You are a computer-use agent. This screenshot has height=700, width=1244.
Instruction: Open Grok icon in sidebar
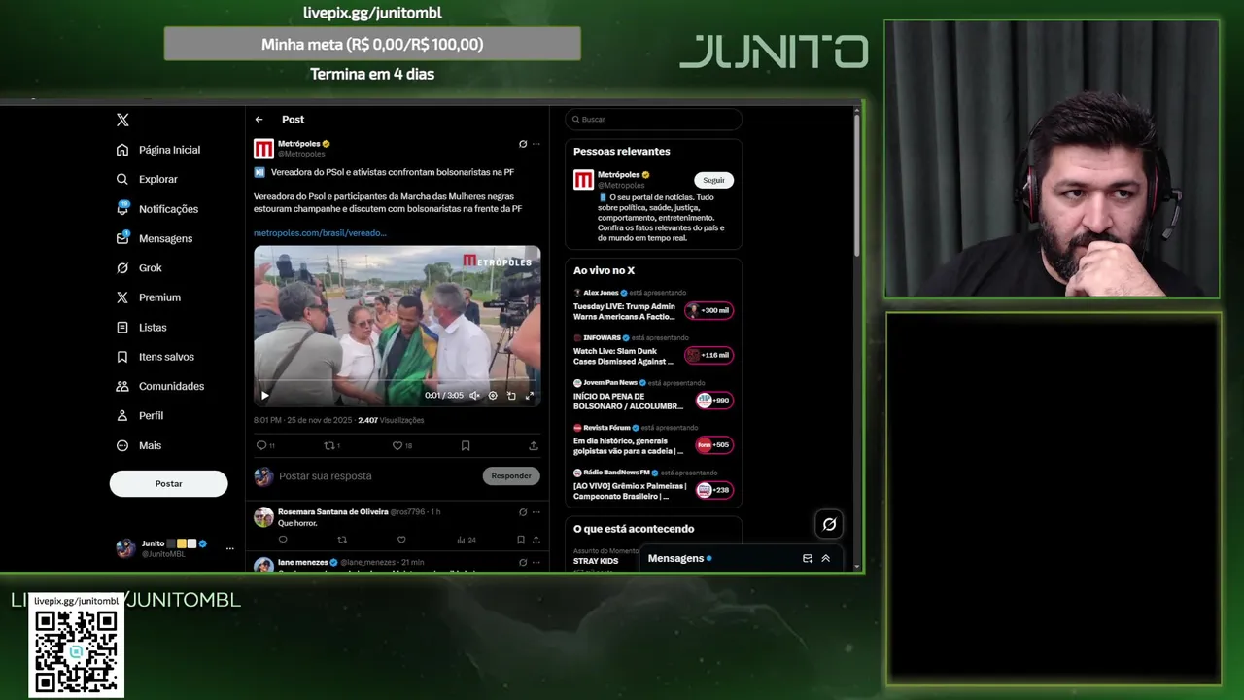tap(122, 267)
